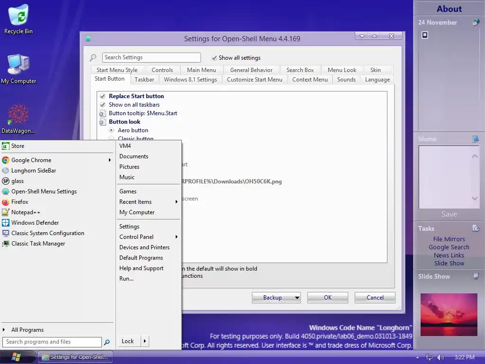The image size is (485, 364).
Task: Click Search programs and files box
Action: point(52,342)
